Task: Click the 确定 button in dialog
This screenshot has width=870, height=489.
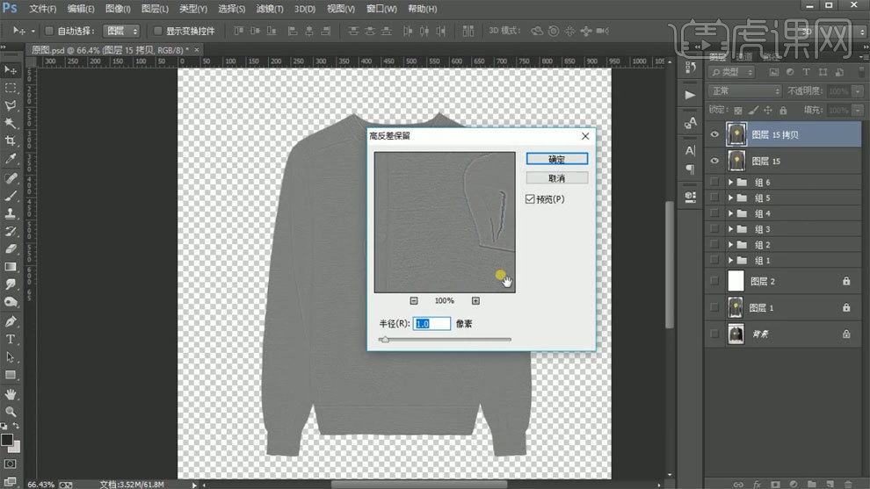Action: click(x=556, y=159)
